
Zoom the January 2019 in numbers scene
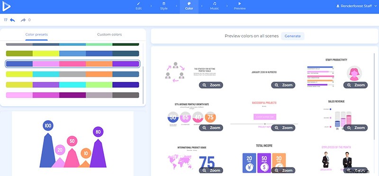click(283, 85)
